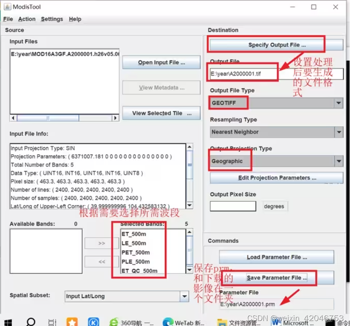
Task: Open the File menu
Action: 7,19
